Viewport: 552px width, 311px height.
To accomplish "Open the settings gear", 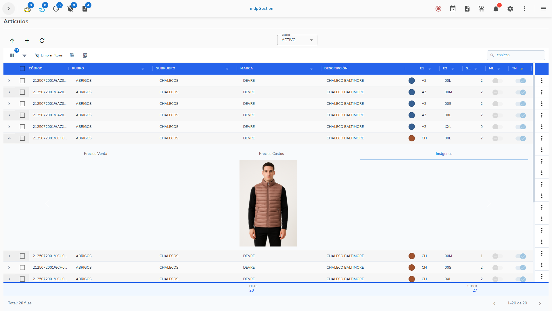I will click(510, 9).
